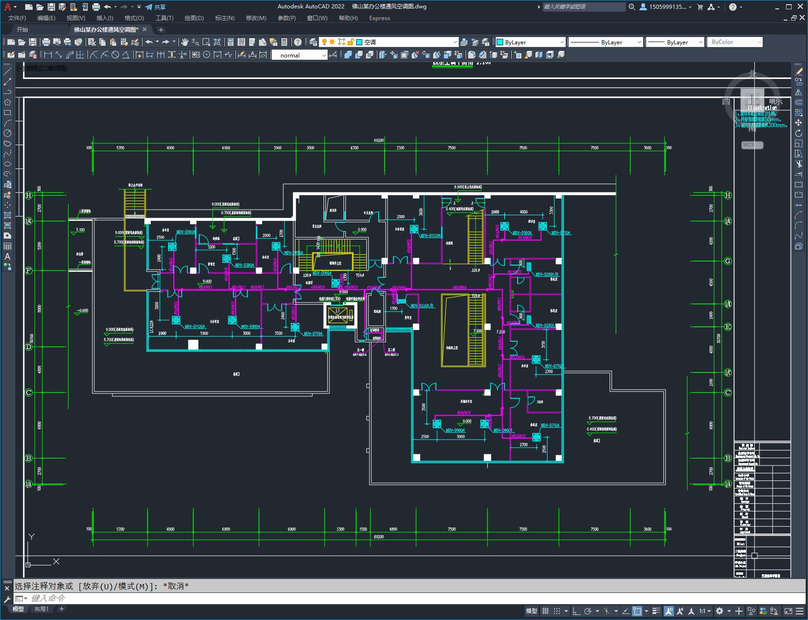Toggle the layer lock icon for 空调
The height and width of the screenshot is (620, 808).
pyautogui.click(x=351, y=42)
